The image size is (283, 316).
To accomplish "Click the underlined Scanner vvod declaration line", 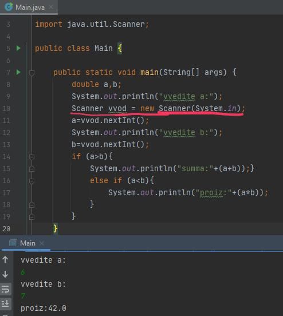I will pyautogui.click(x=158, y=108).
